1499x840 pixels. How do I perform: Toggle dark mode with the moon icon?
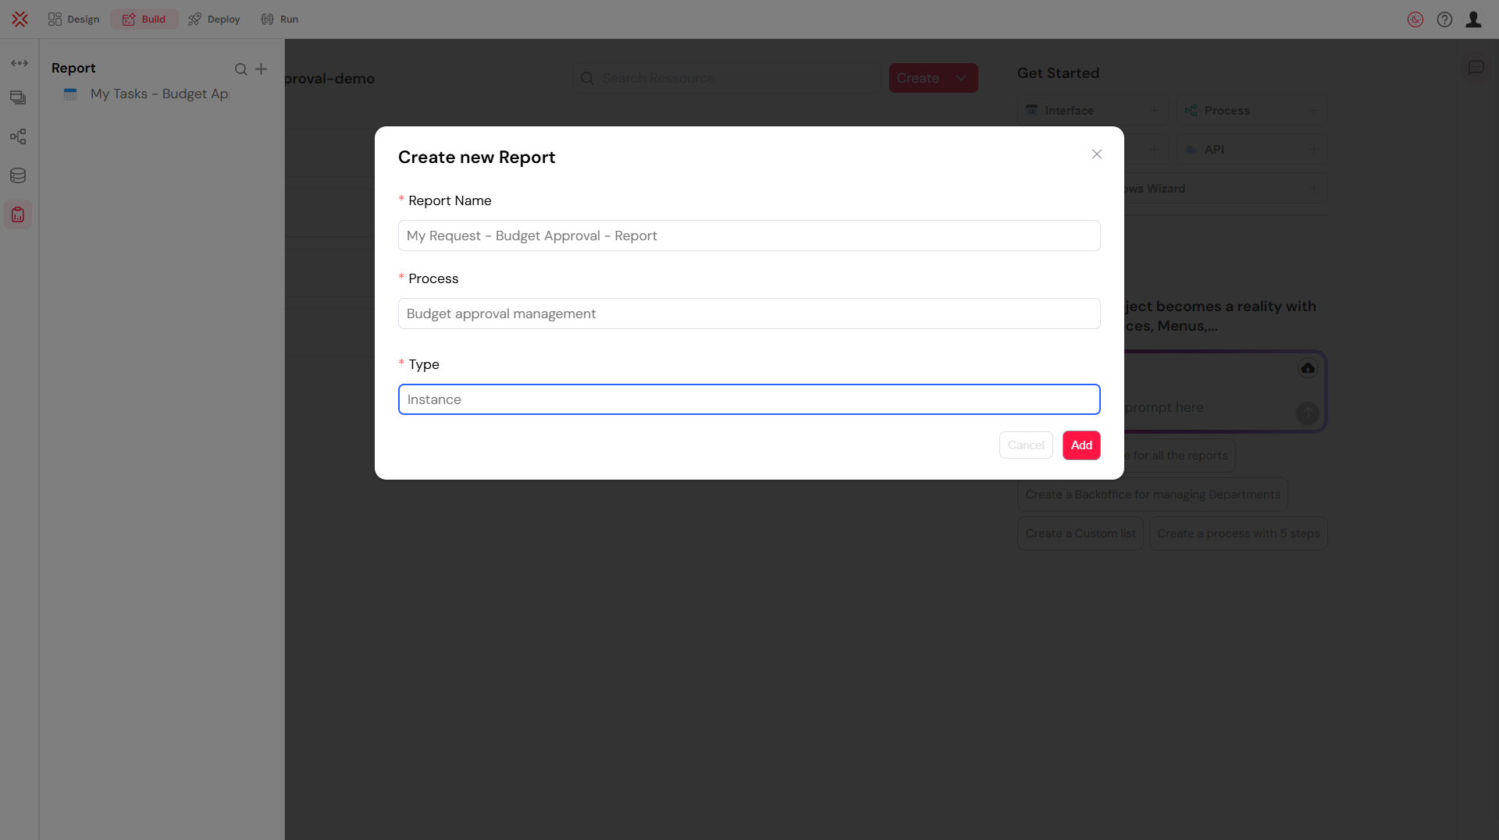point(1415,19)
